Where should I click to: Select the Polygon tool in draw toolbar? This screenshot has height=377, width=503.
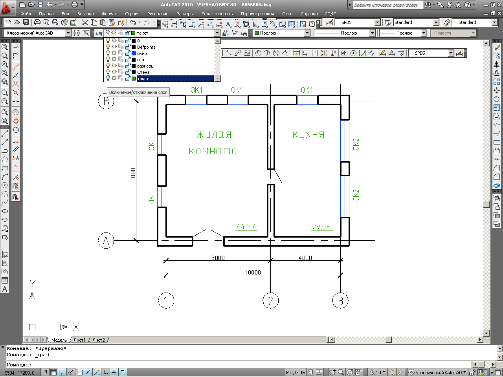pos(5,159)
